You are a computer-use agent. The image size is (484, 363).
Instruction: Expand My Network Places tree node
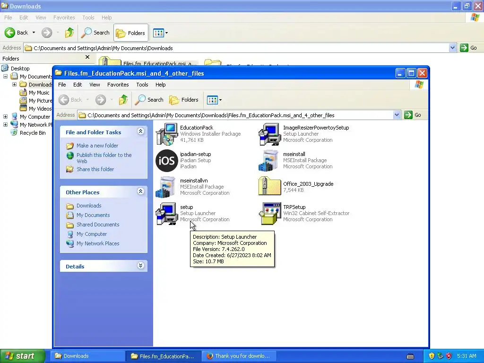[5, 124]
